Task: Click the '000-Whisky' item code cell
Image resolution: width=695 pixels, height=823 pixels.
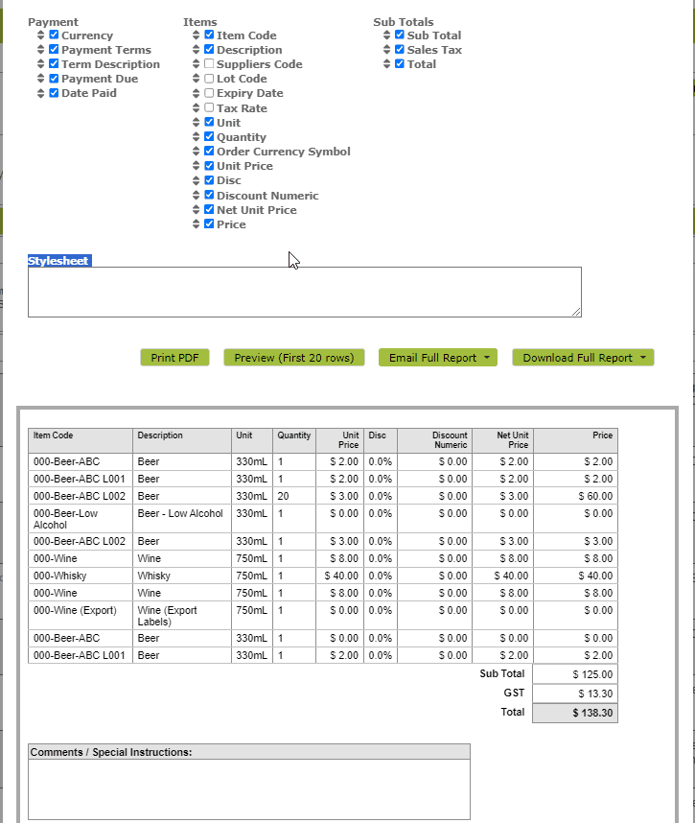Action: [x=81, y=576]
